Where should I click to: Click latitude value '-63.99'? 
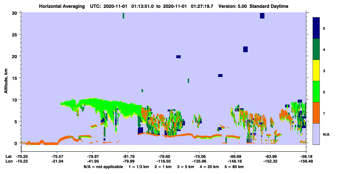[x=270, y=157]
